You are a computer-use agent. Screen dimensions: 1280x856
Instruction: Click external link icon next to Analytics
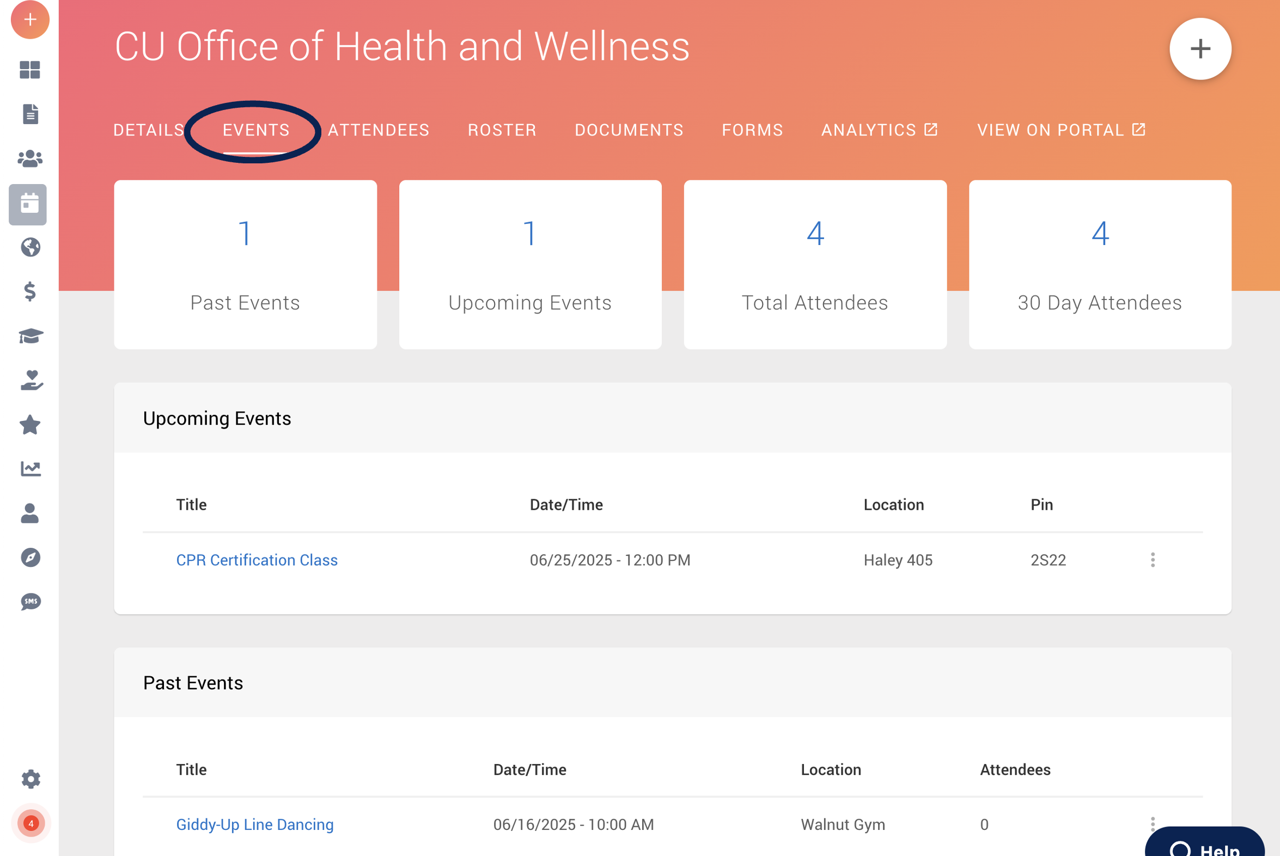[x=930, y=130]
